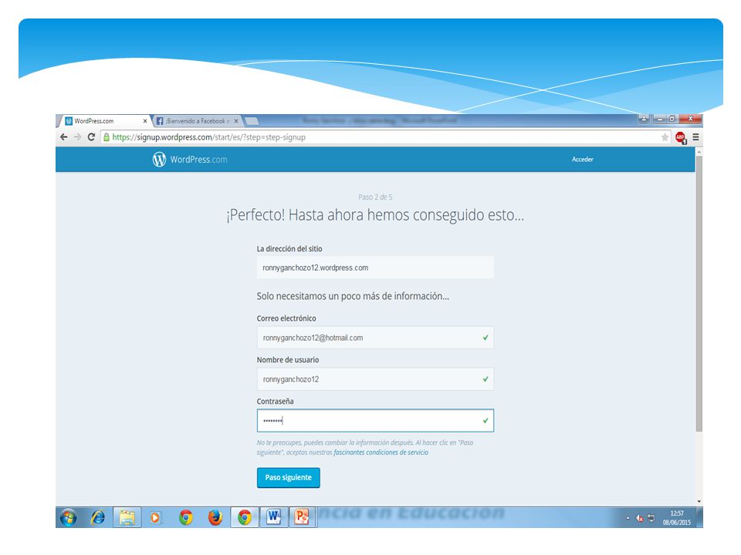The image size is (741, 555).
Task: Go back using the browser back arrow
Action: (x=64, y=137)
